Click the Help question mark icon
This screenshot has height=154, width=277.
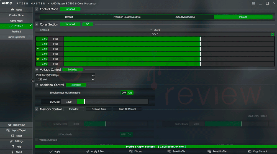point(13,147)
